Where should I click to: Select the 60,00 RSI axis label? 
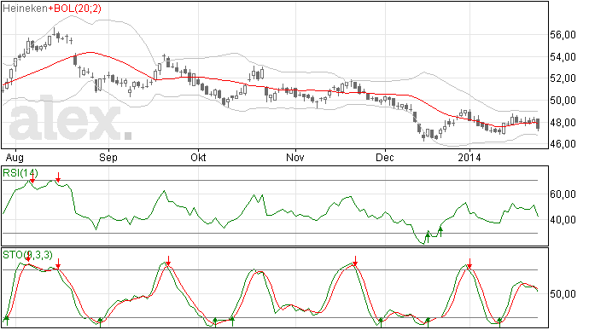click(563, 194)
